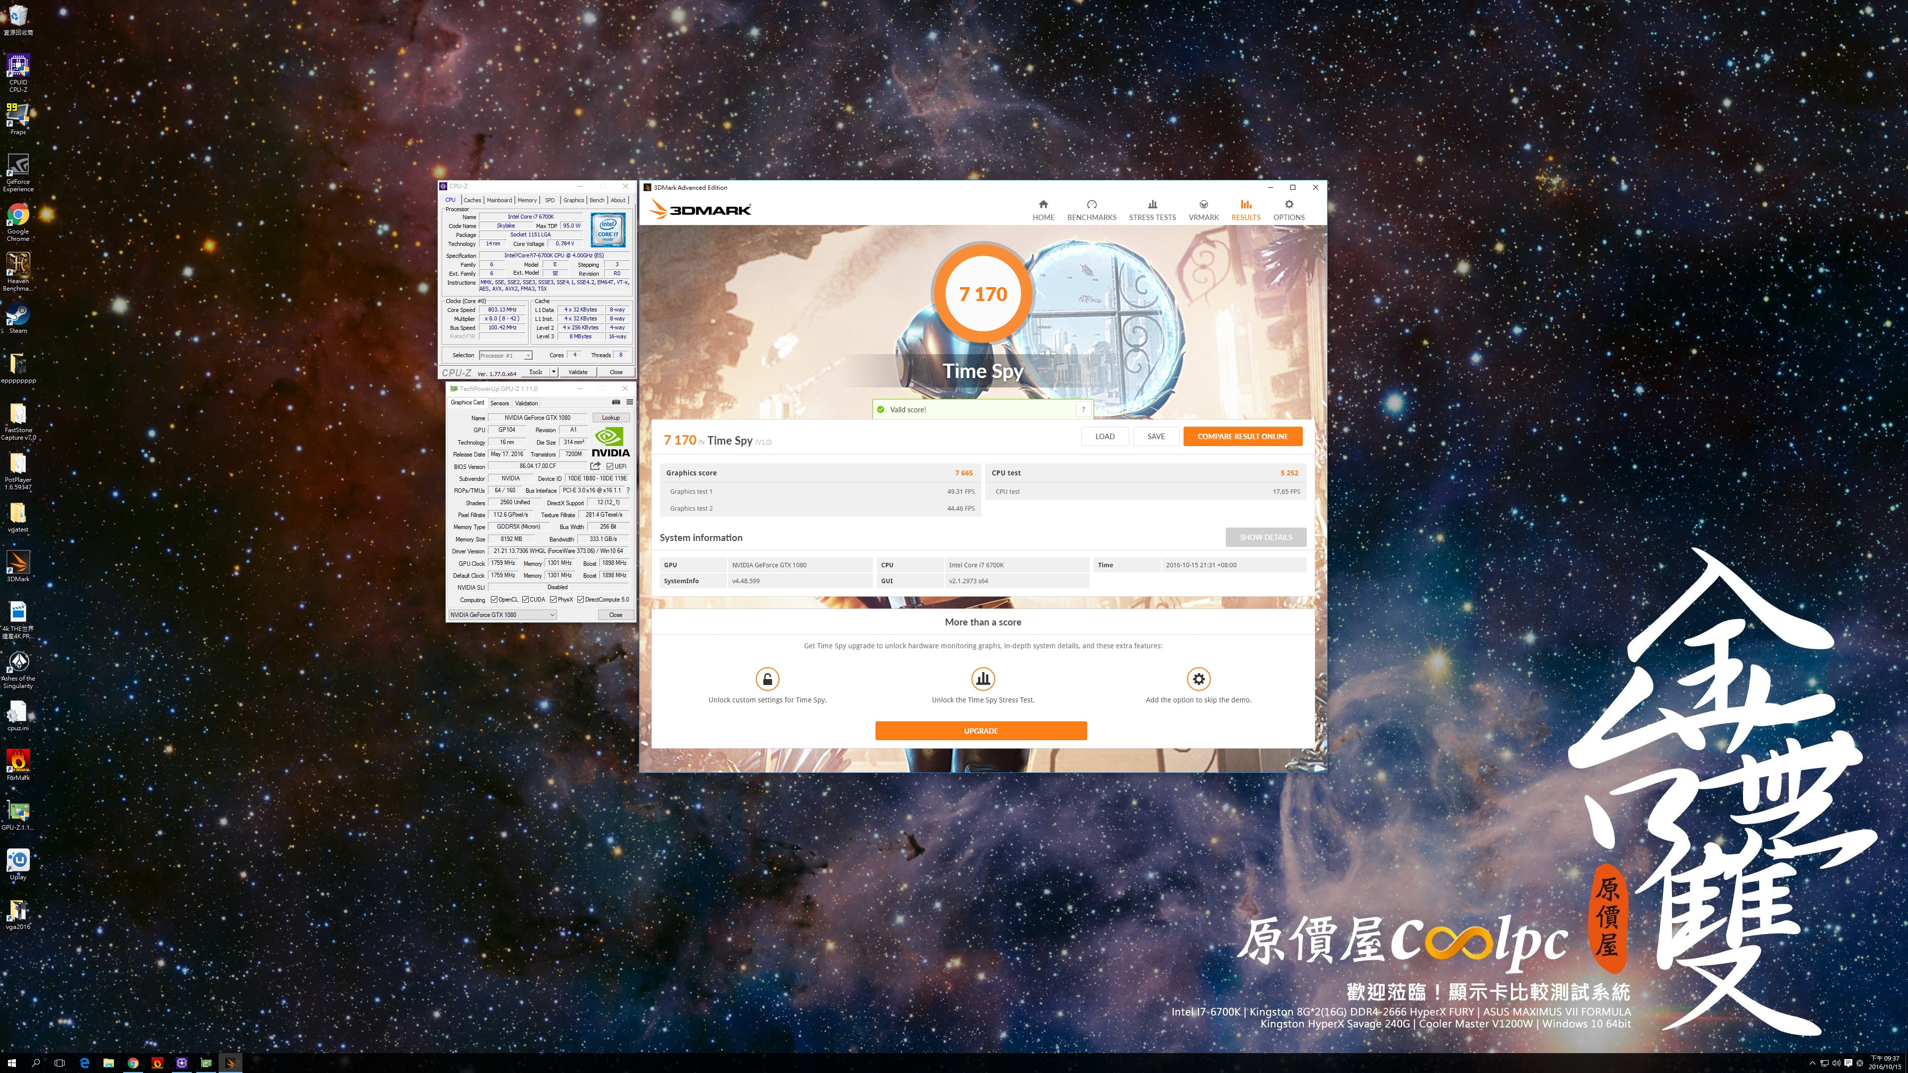Toggle the UEFI checkbox in GPU-Z
Viewport: 1908px width, 1073px height.
coord(610,466)
